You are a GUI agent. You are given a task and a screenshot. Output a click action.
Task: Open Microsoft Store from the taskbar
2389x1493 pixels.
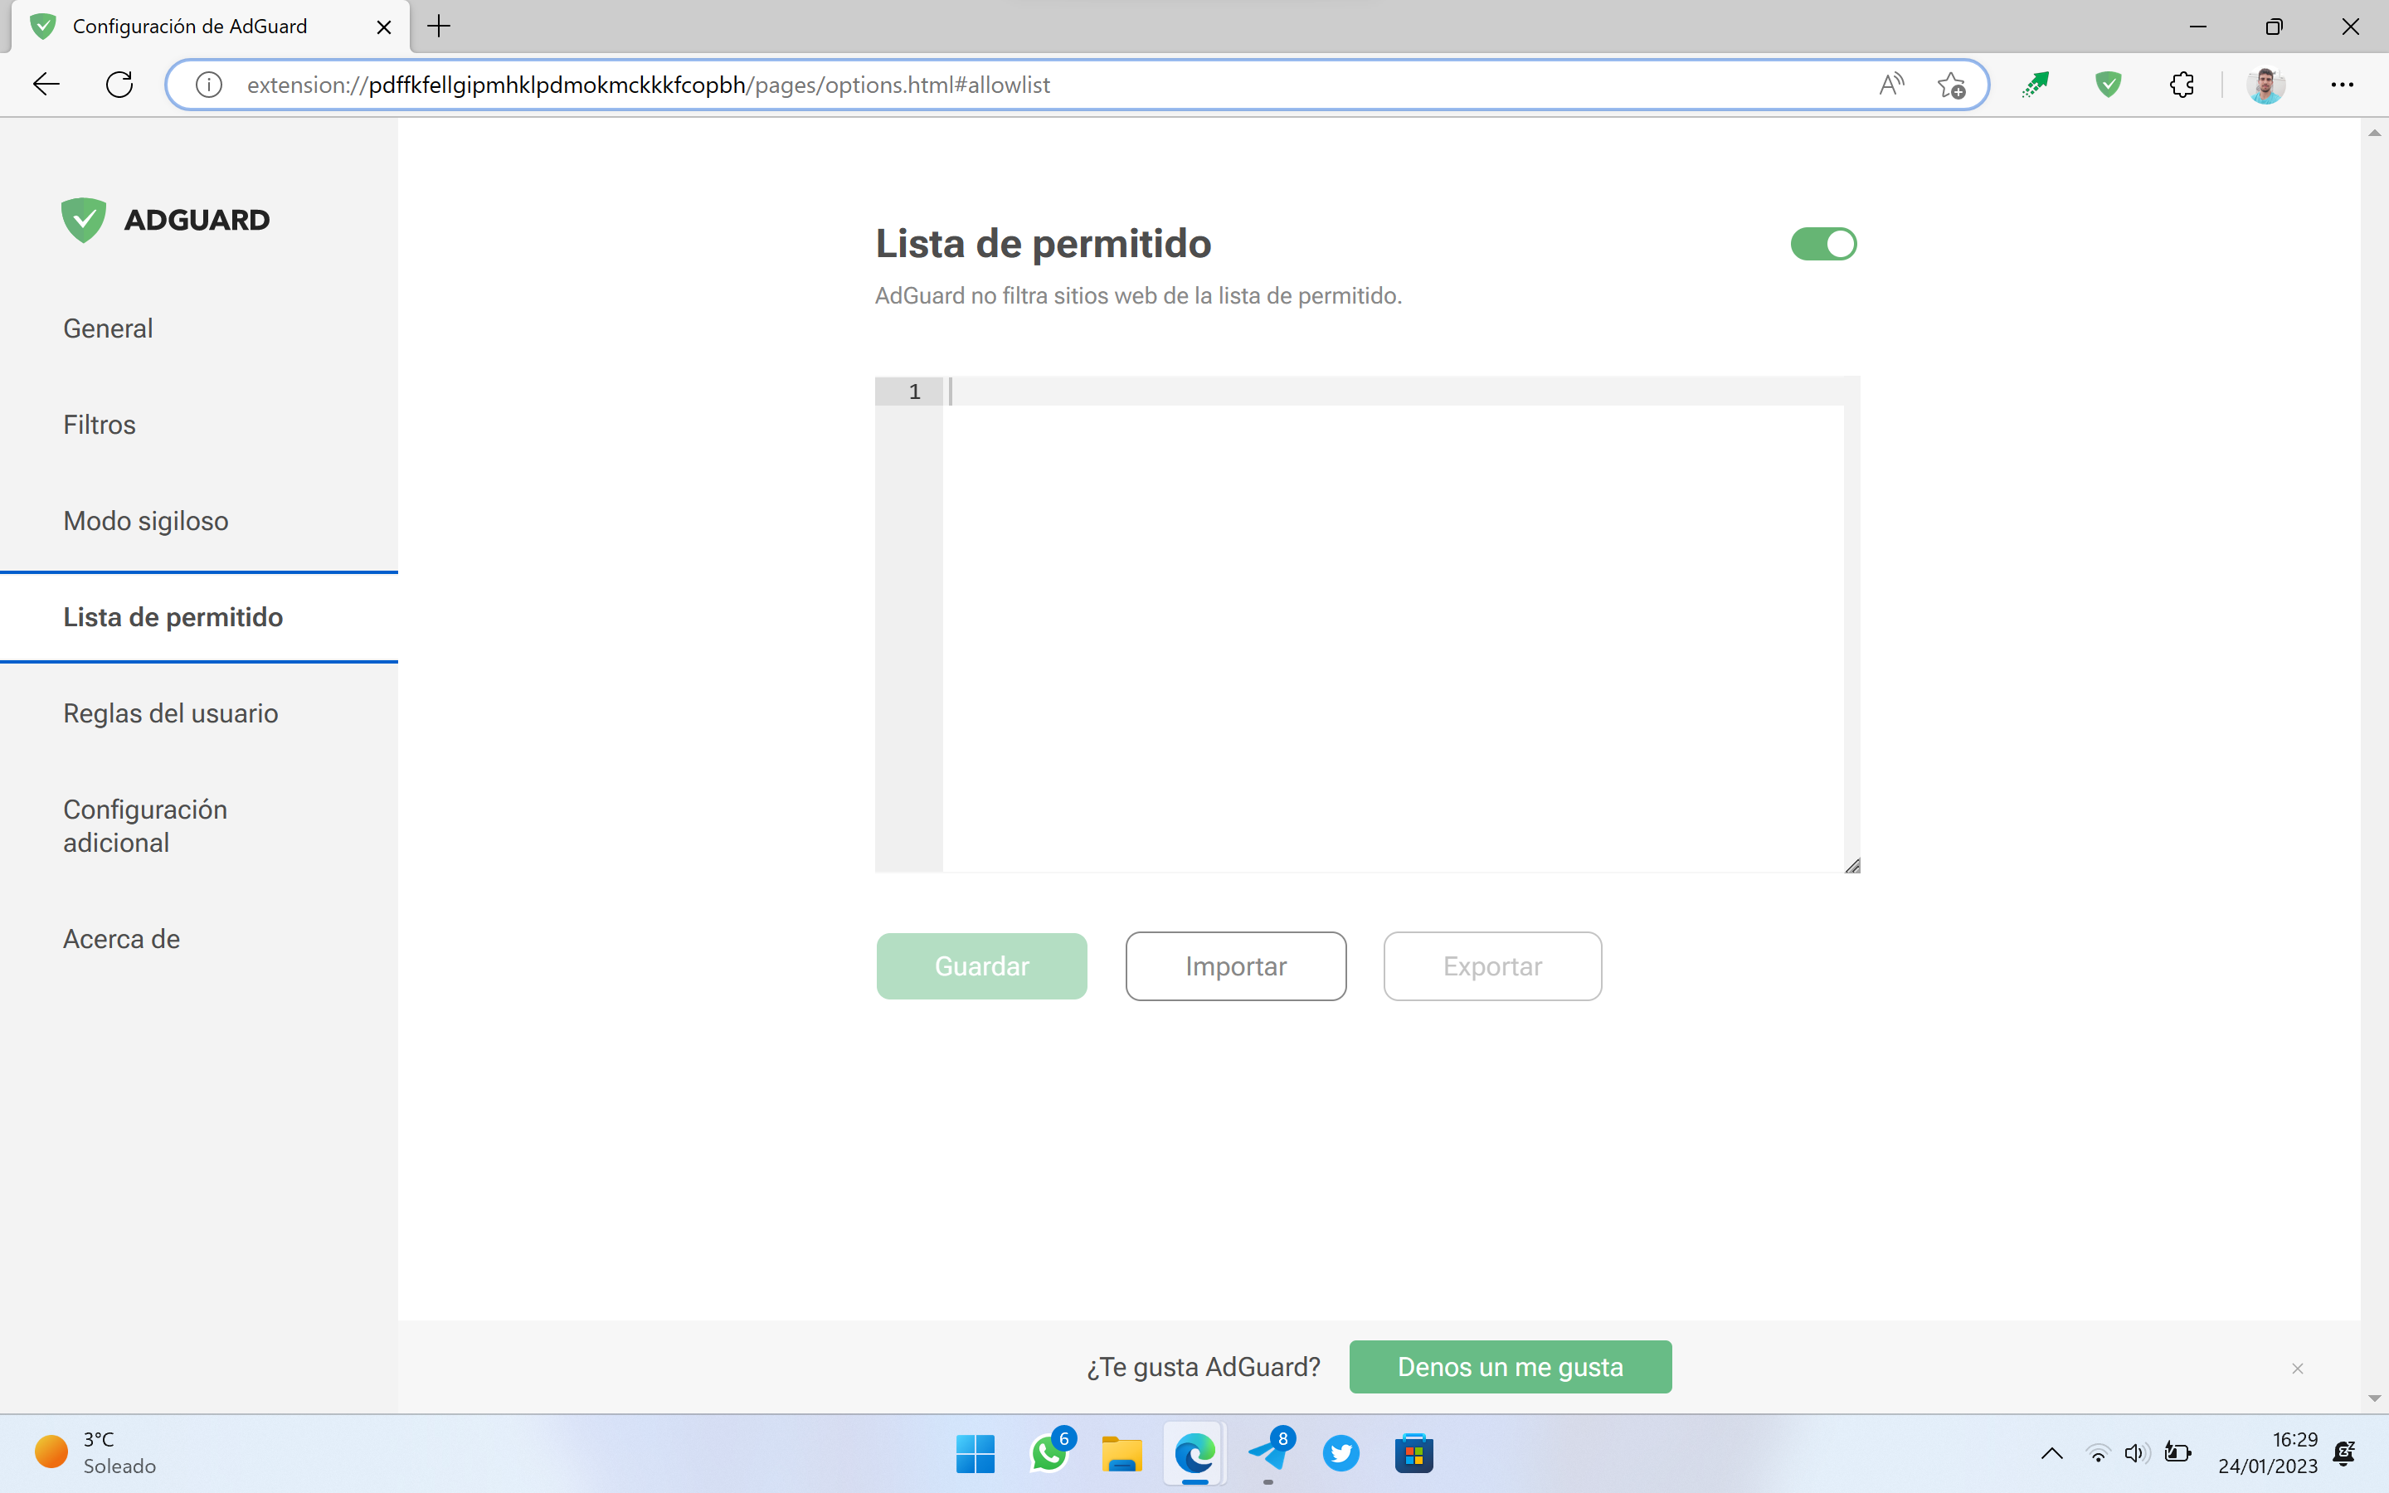[1413, 1453]
